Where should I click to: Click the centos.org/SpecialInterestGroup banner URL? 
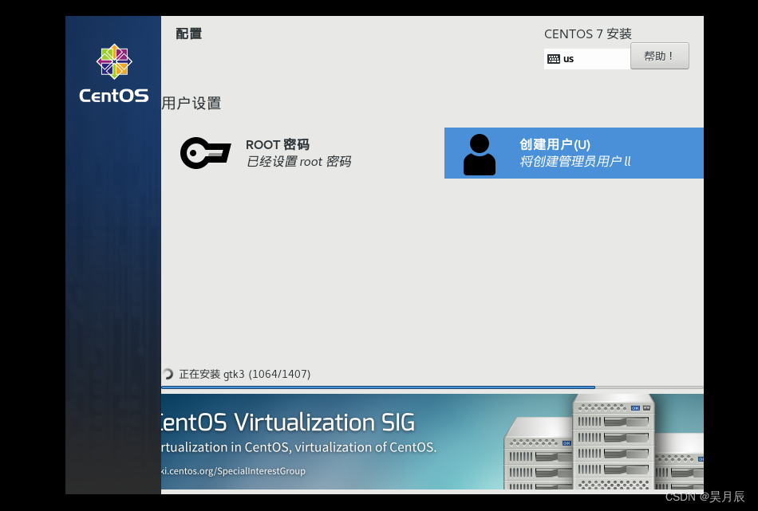point(234,471)
